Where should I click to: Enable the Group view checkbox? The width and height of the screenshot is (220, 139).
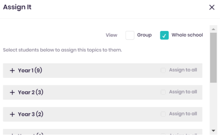point(130,35)
